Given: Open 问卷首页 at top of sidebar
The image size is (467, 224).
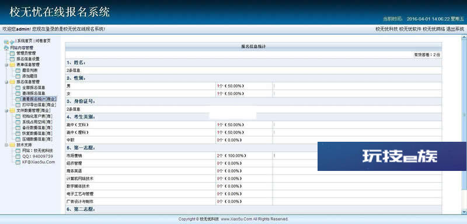Looking at the screenshot, I should (x=43, y=41).
